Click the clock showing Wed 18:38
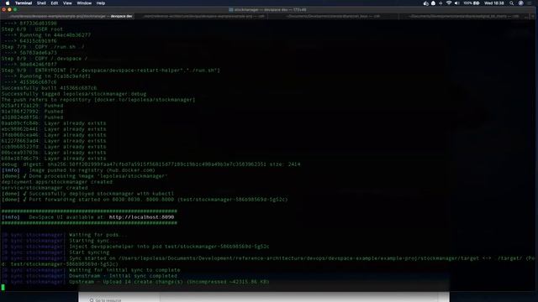The image size is (538, 302). (x=494, y=3)
